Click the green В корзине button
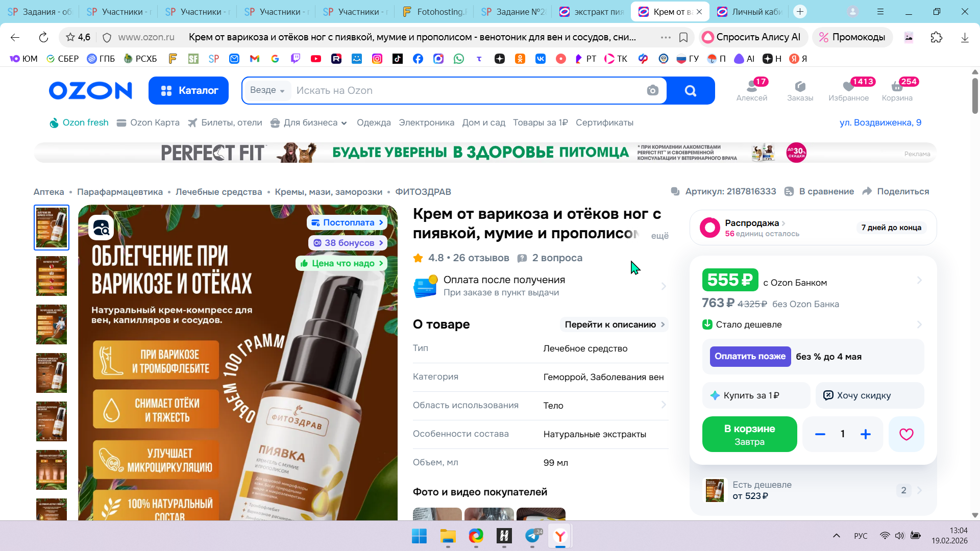Image resolution: width=980 pixels, height=551 pixels. point(749,434)
